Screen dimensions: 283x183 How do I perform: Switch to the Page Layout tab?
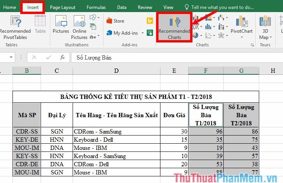[x=62, y=7]
